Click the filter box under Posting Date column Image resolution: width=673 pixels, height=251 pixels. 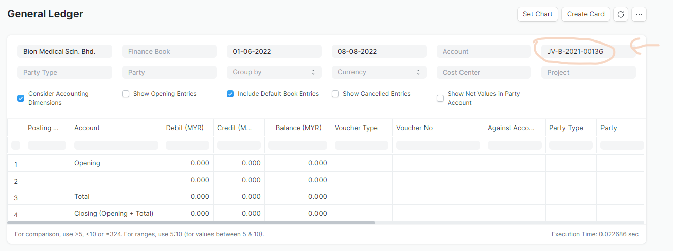pos(47,145)
